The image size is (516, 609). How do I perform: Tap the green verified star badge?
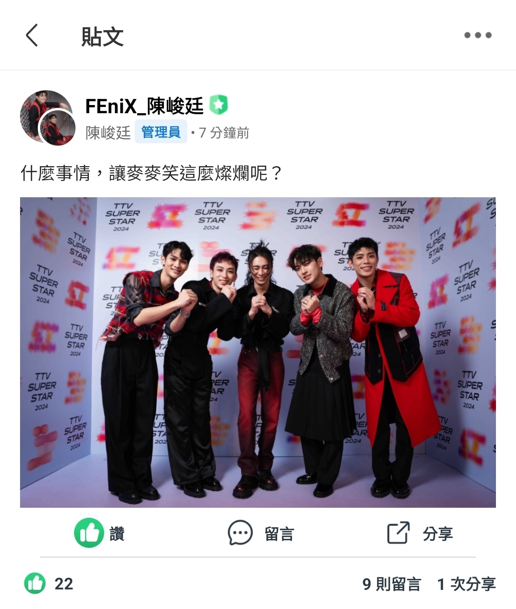point(218,106)
